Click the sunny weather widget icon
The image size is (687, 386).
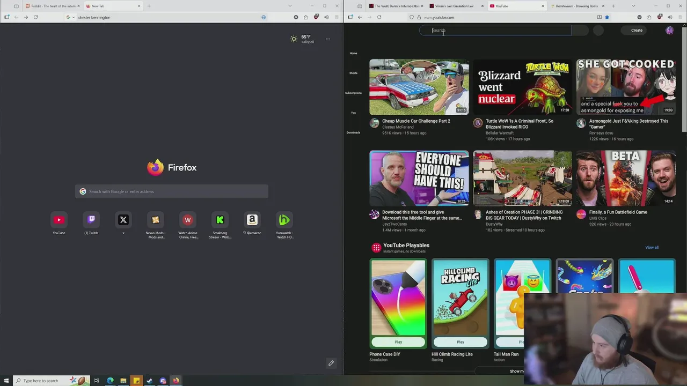coord(294,39)
